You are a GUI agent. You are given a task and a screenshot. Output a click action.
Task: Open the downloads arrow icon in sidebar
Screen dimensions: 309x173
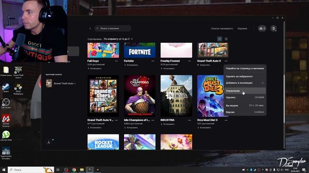pyautogui.click(x=49, y=142)
